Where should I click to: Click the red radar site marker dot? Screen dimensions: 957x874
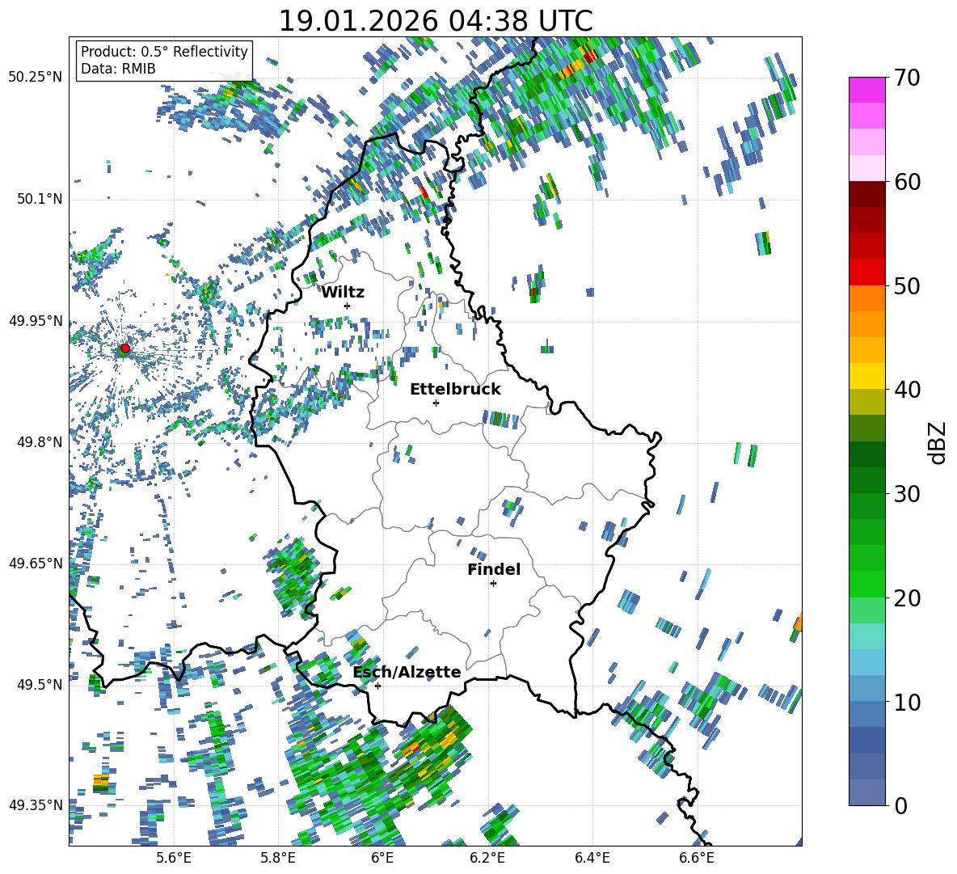pos(125,348)
